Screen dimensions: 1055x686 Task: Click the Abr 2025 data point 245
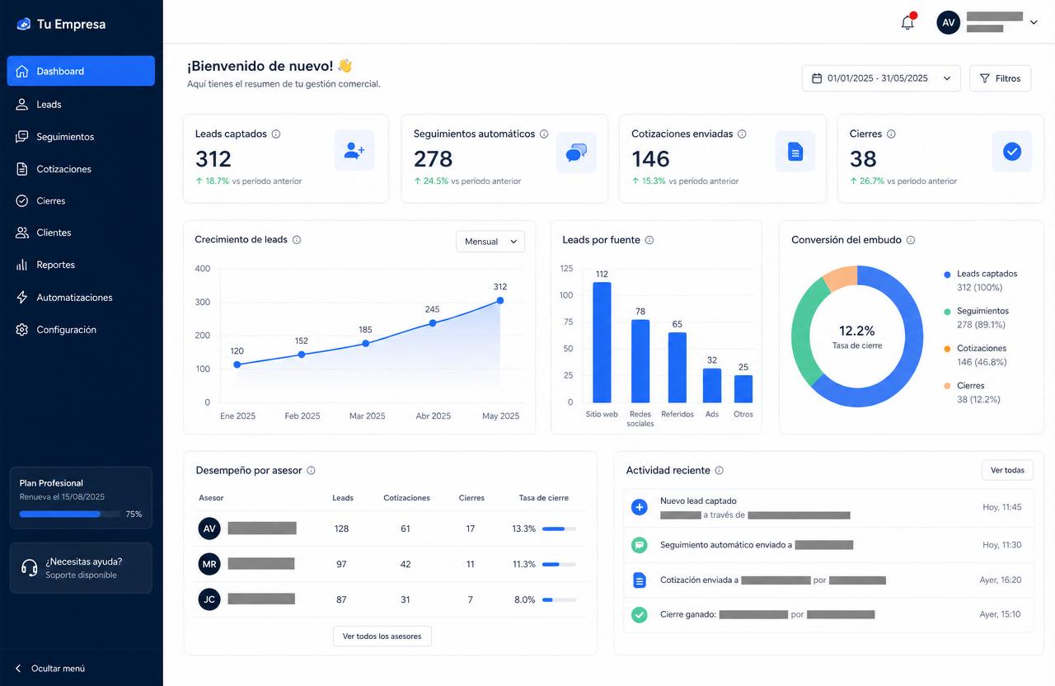pos(433,323)
